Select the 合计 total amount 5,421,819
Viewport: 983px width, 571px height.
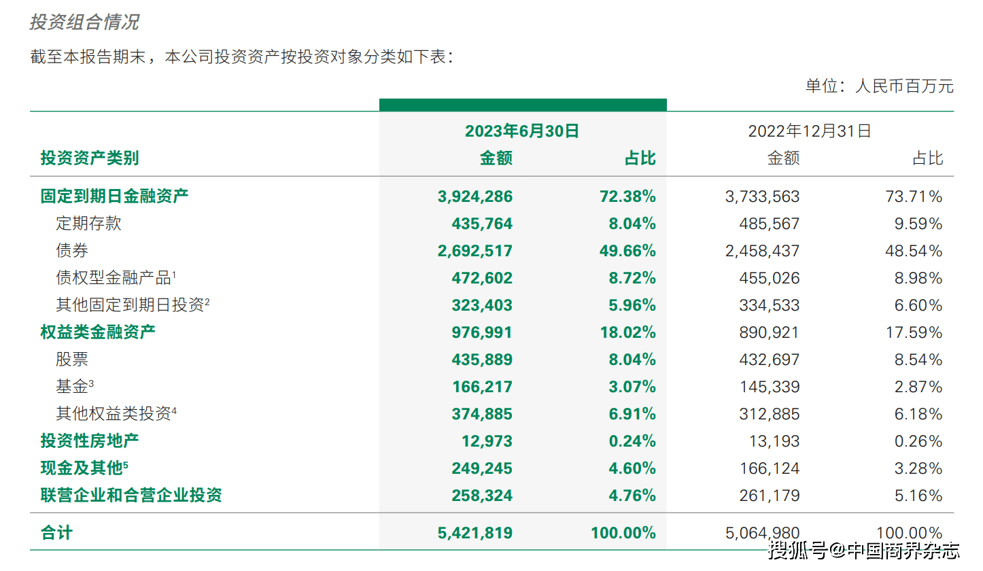pos(476,533)
